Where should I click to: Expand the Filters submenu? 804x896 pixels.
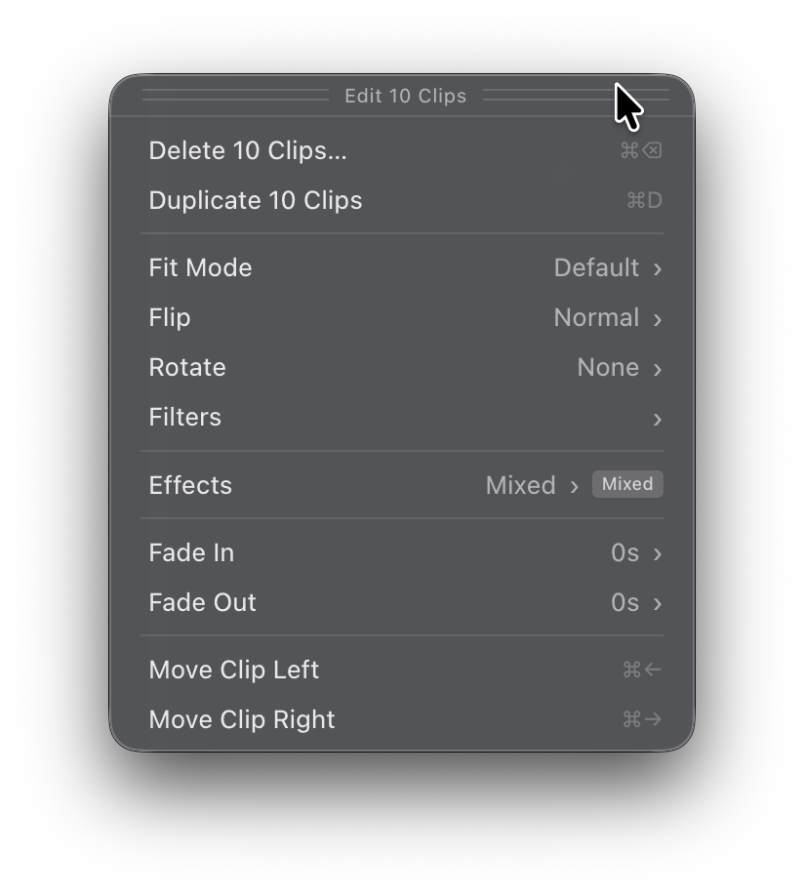[x=390, y=417]
